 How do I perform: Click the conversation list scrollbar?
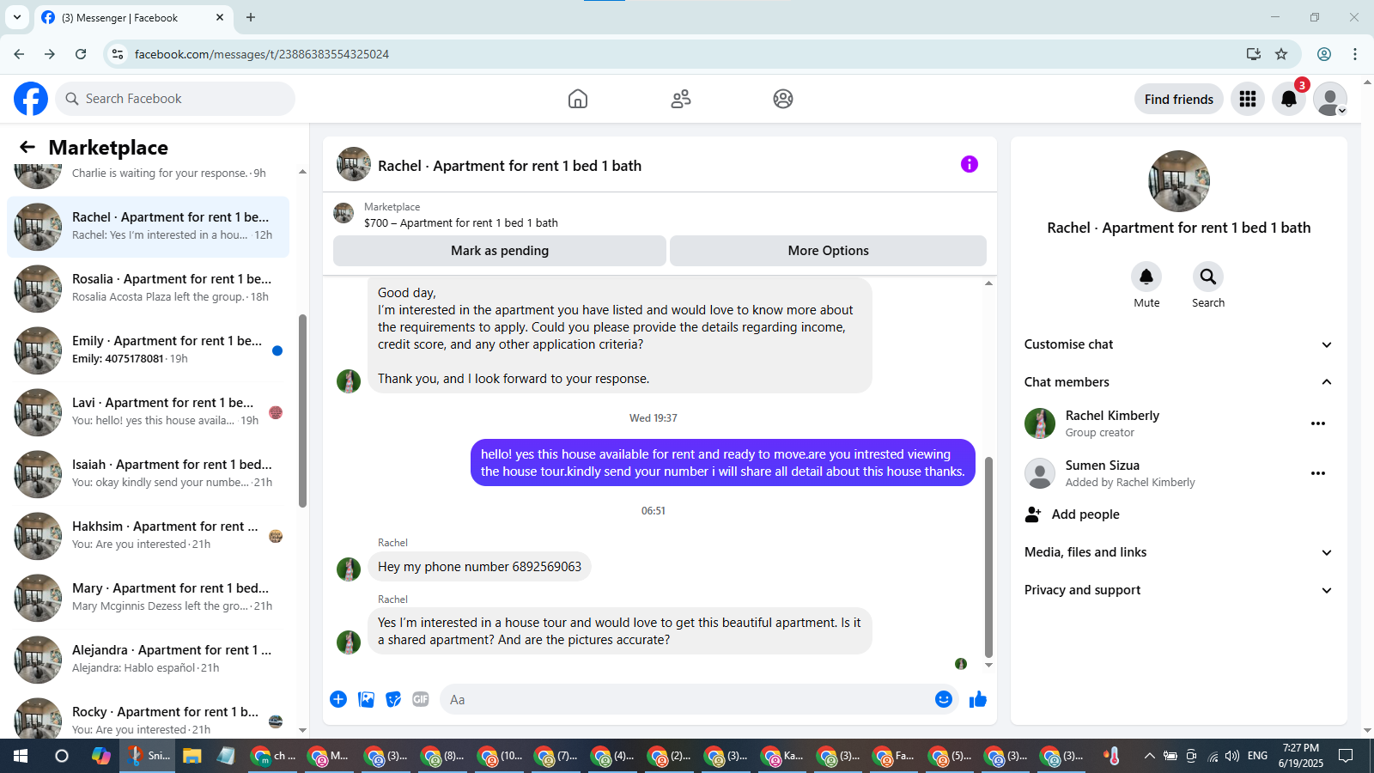coord(302,411)
